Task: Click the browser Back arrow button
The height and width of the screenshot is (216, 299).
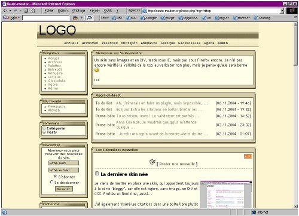Action: pos(5,11)
